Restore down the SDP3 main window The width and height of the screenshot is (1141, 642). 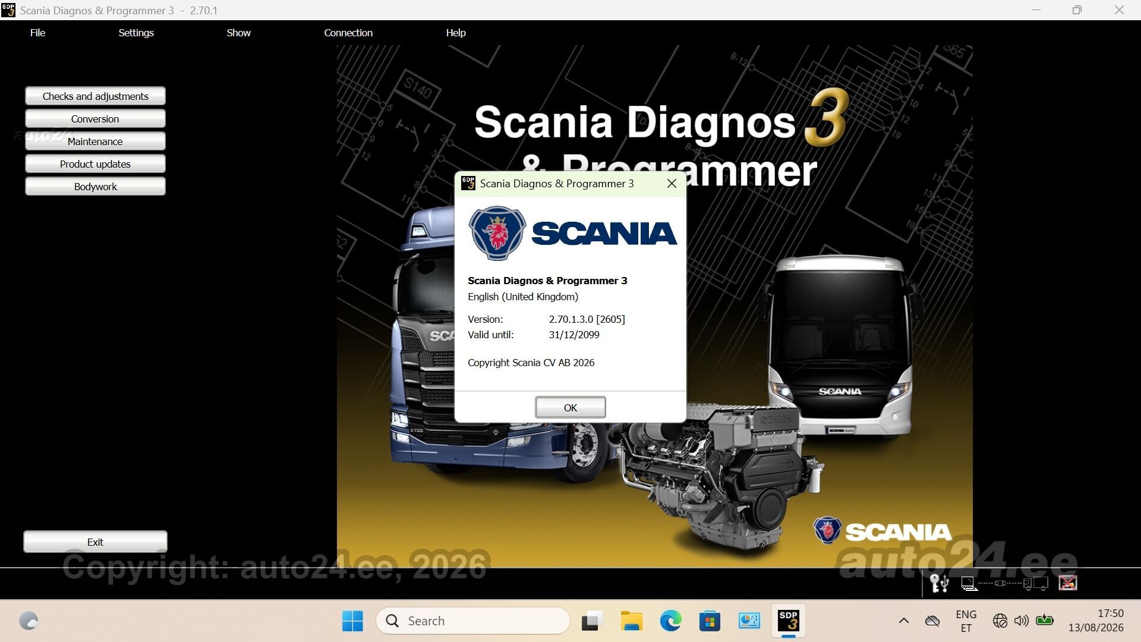pyautogui.click(x=1077, y=10)
